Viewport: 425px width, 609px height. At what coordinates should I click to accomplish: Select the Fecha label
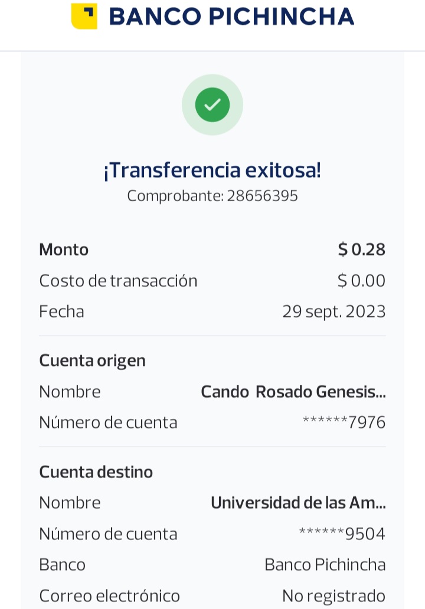61,312
